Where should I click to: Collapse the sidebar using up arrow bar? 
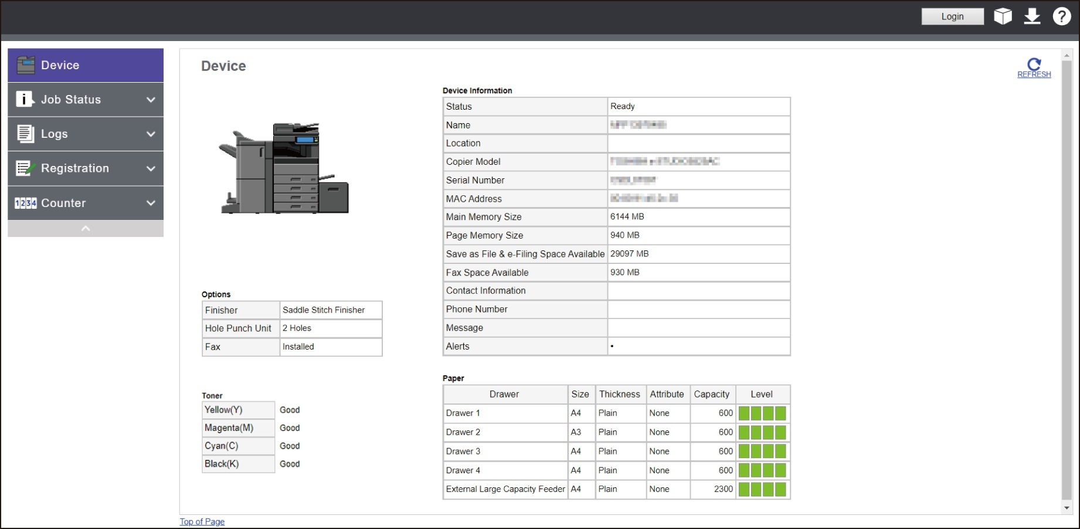click(86, 229)
